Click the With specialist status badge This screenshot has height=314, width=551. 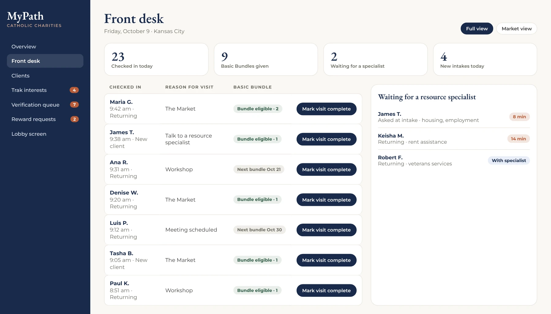click(x=509, y=161)
